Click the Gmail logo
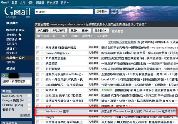This screenshot has height=124, width=178. point(17,12)
